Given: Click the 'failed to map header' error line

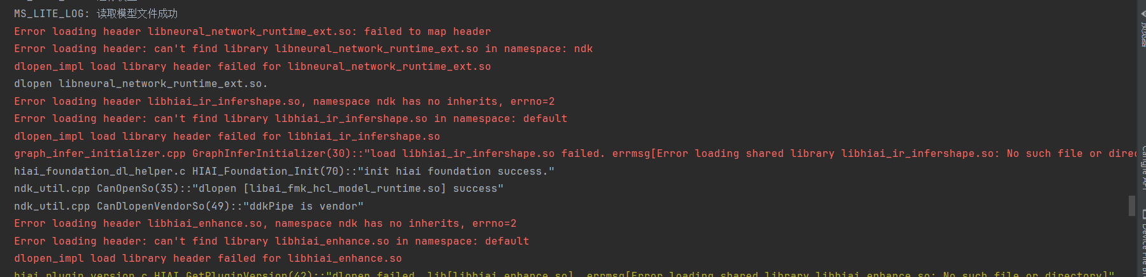Looking at the screenshot, I should coord(253,31).
